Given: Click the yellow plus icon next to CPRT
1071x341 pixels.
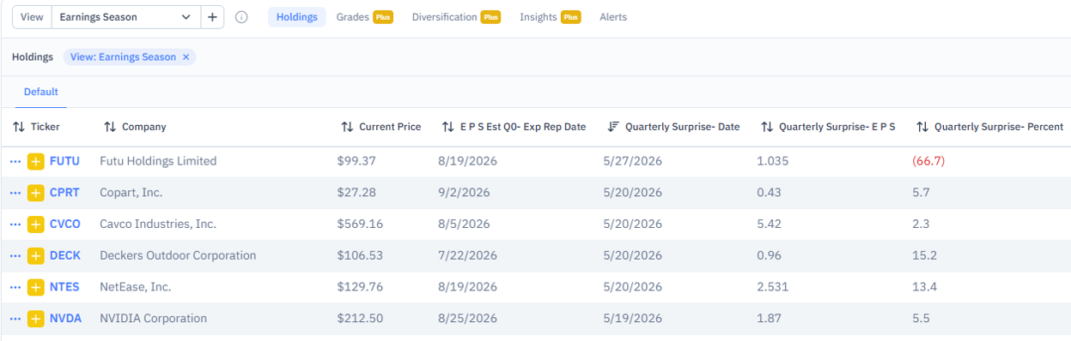Looking at the screenshot, I should [35, 193].
